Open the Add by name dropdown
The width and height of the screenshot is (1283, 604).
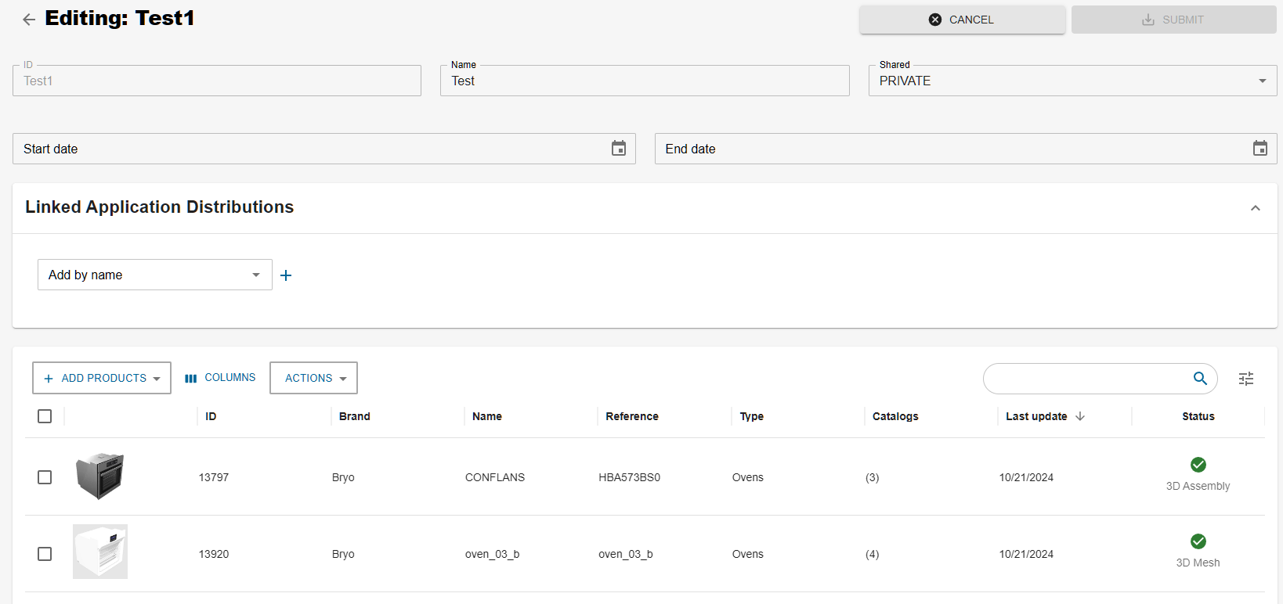click(155, 275)
